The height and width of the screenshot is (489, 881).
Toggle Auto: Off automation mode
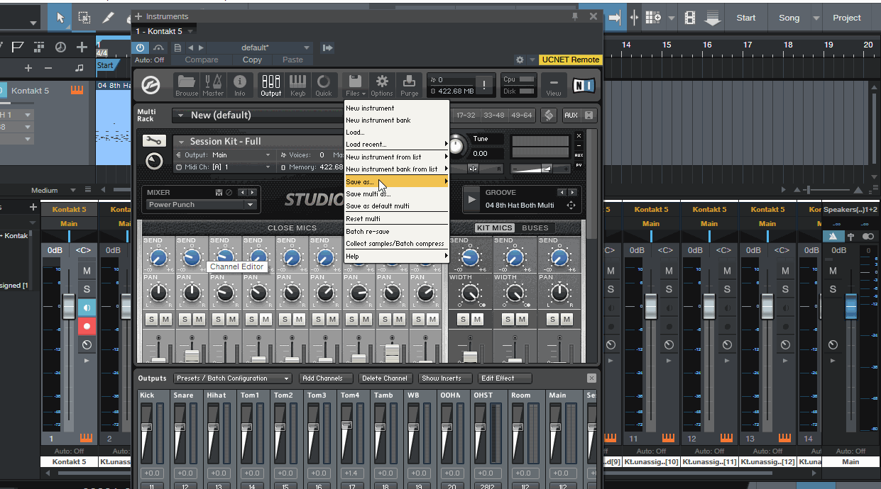pyautogui.click(x=148, y=60)
